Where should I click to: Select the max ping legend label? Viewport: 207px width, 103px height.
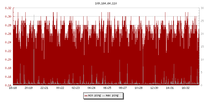pos(112,96)
